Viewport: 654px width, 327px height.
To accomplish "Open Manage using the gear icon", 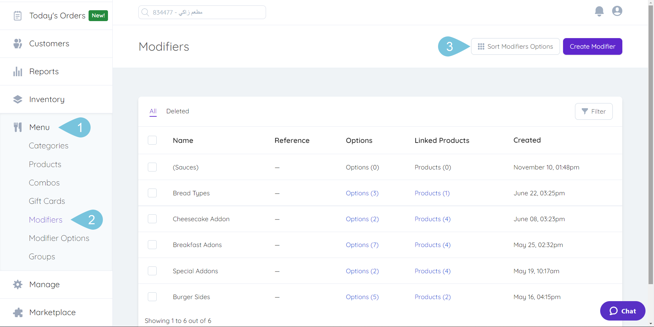I will coord(17,284).
